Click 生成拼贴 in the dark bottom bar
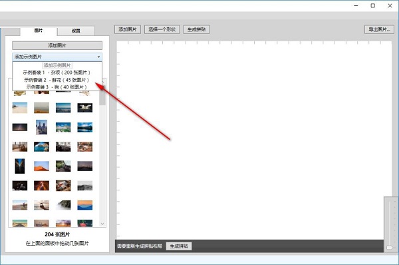Screen dimensions: 399x265 pos(179,246)
